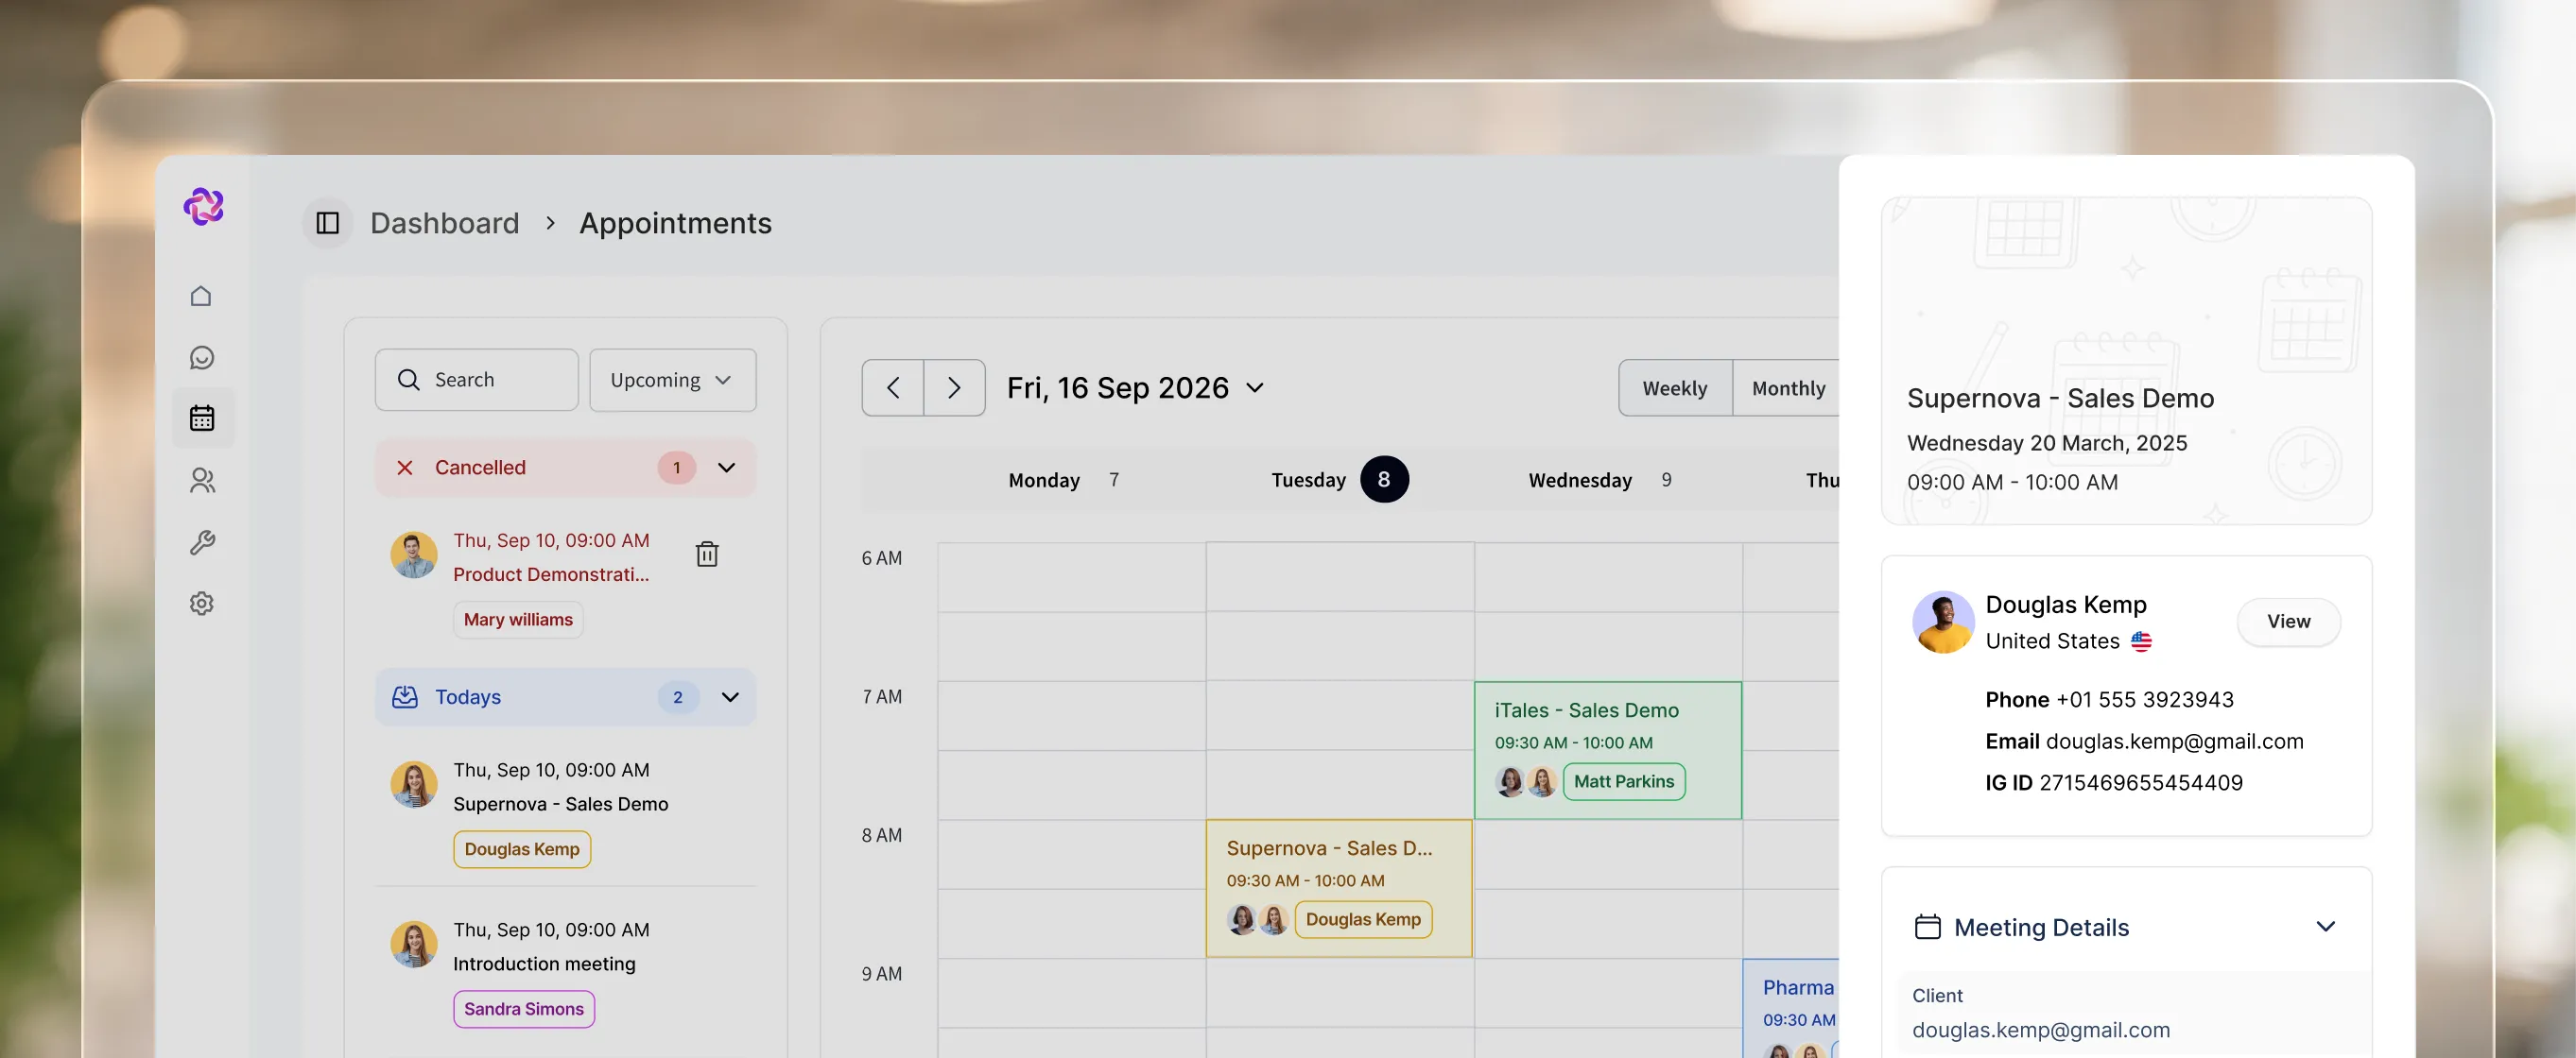Toggle the sidebar panel icon beside Dashboard
2576x1058 pixels.
click(328, 223)
